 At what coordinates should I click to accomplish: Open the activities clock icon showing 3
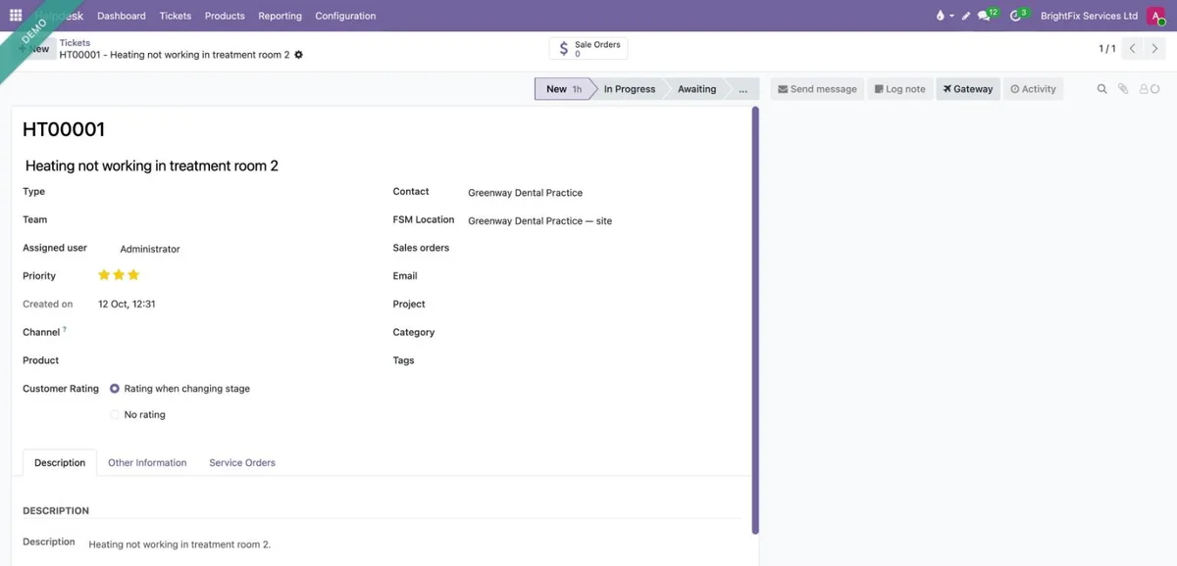(1018, 16)
